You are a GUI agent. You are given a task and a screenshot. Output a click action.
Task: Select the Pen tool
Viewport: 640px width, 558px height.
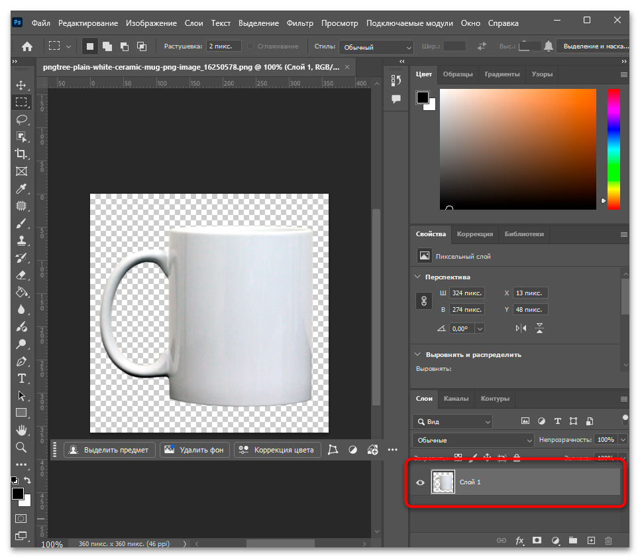21,362
